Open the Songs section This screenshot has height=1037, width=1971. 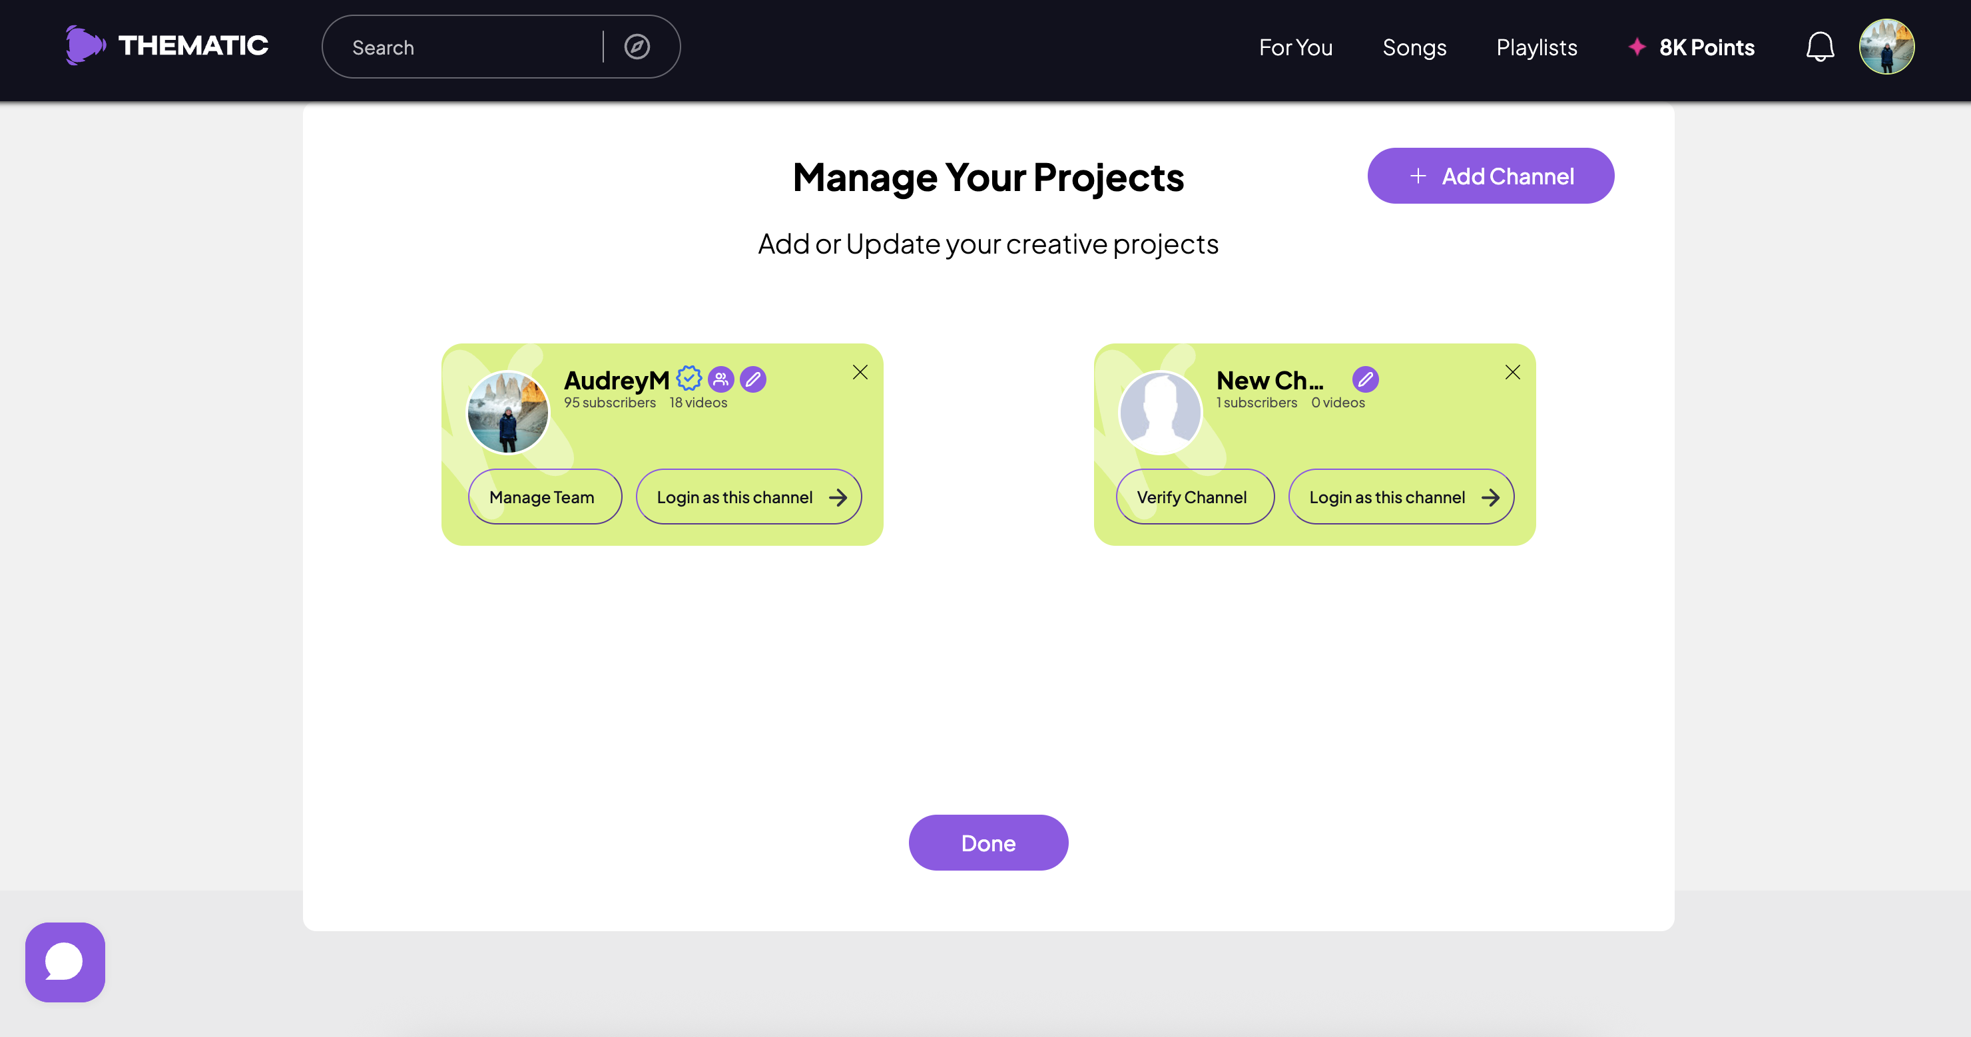[1414, 47]
